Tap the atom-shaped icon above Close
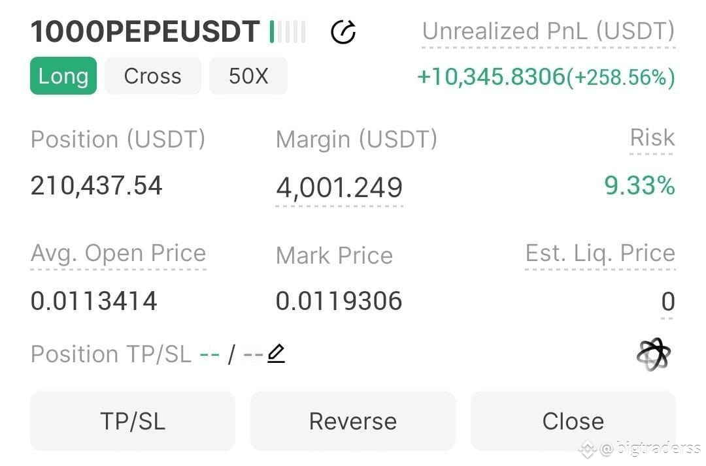 [654, 354]
